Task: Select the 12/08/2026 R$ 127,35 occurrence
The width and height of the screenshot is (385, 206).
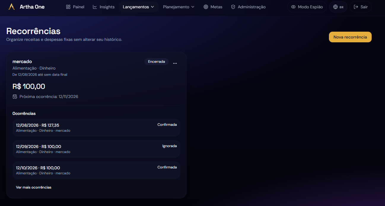Action: [x=96, y=128]
